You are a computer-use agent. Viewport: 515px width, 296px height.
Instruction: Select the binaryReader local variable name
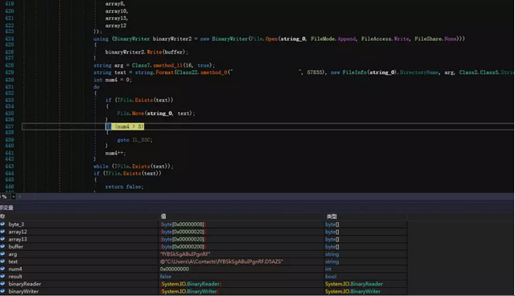pos(25,284)
